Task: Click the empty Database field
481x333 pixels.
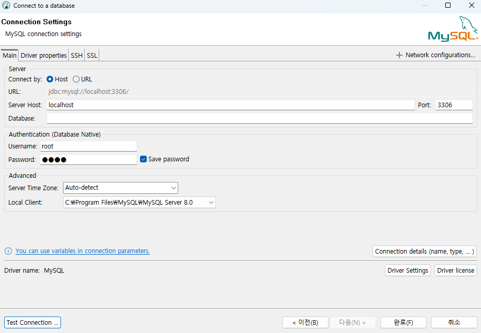Action: point(259,119)
